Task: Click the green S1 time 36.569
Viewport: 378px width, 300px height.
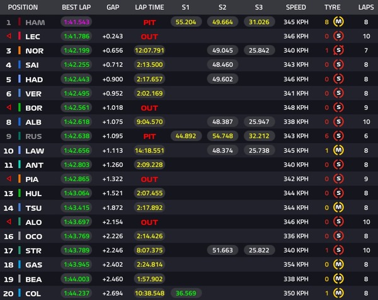Action: pyautogui.click(x=186, y=293)
